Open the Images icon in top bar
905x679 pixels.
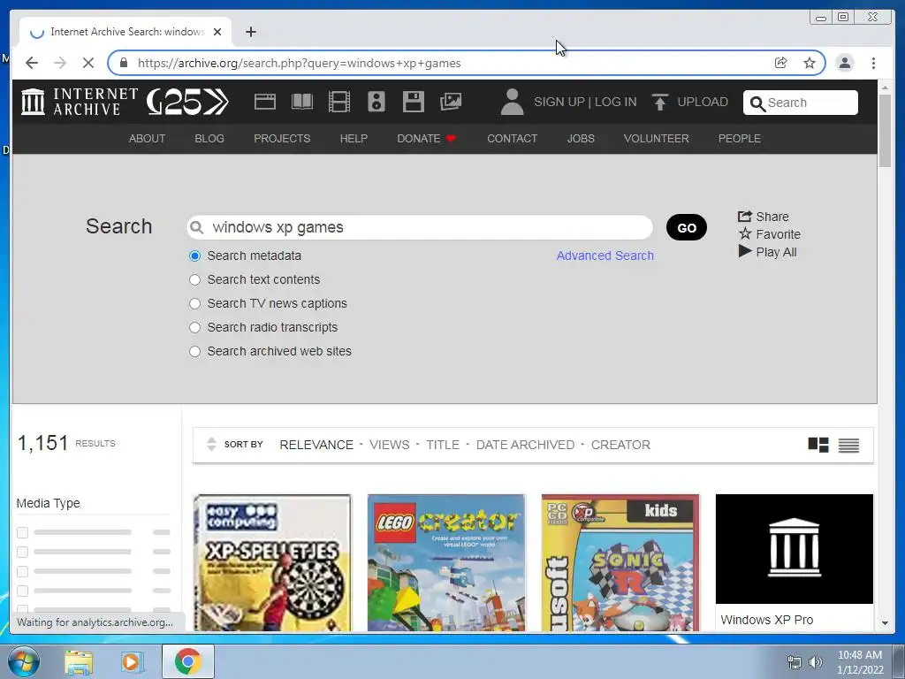(x=451, y=103)
